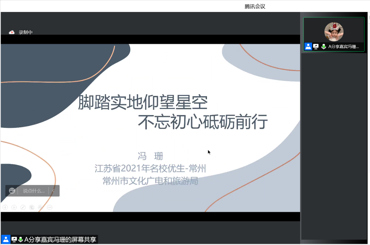This screenshot has width=370, height=245.
Task: Click the '录制中' recording status label
Action: click(26, 33)
